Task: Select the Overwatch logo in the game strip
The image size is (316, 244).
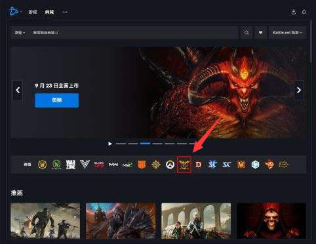Action: click(170, 165)
